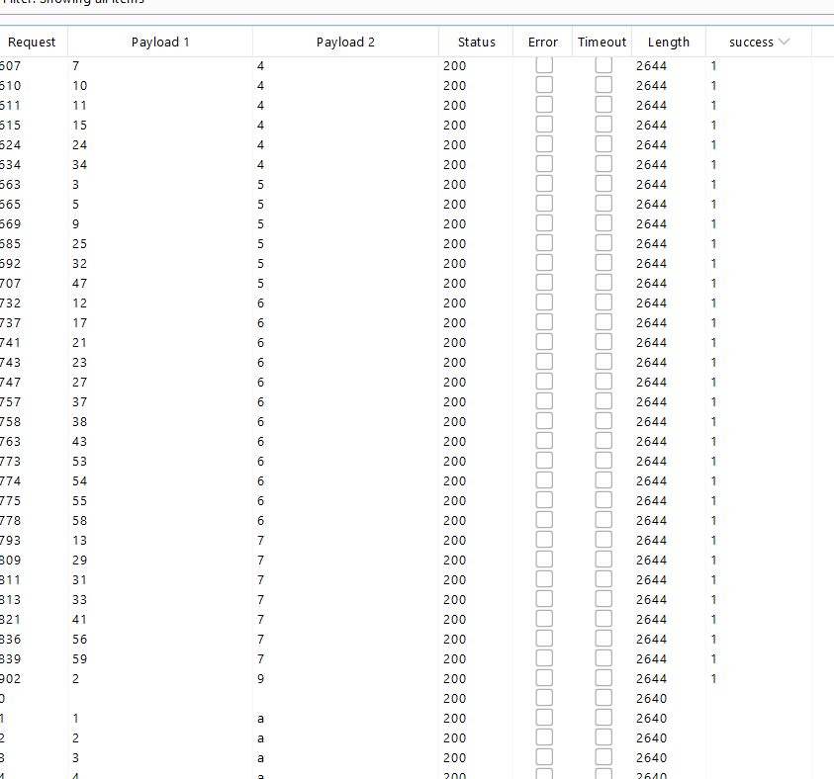Select Payload 1 cell with value 55
834x779 pixels.
coord(80,500)
